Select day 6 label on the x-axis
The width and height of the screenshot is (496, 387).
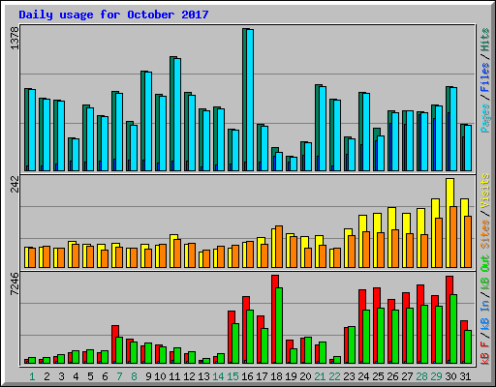105,376
